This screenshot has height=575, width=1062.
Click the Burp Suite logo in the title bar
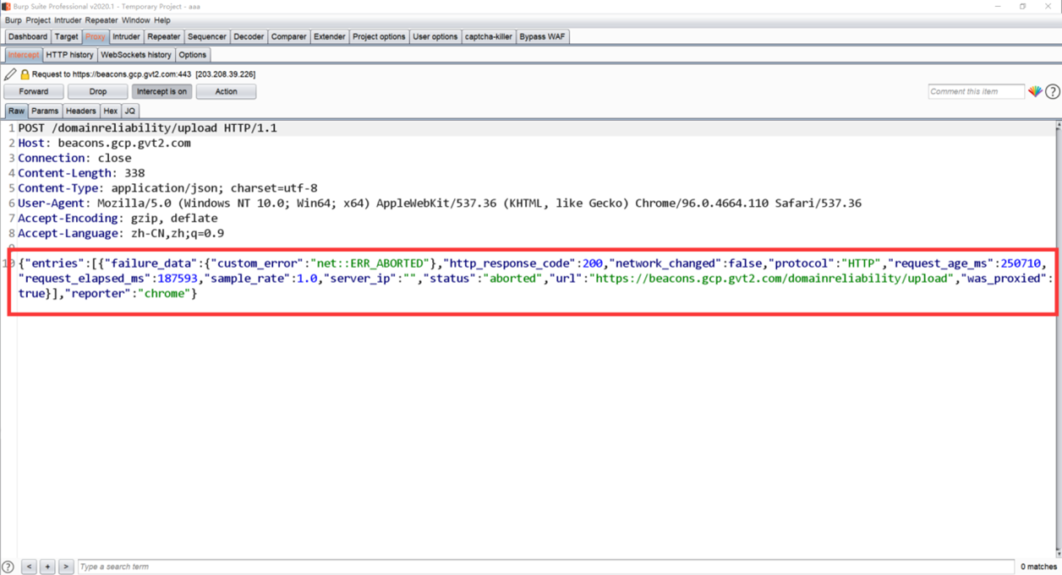(x=6, y=6)
